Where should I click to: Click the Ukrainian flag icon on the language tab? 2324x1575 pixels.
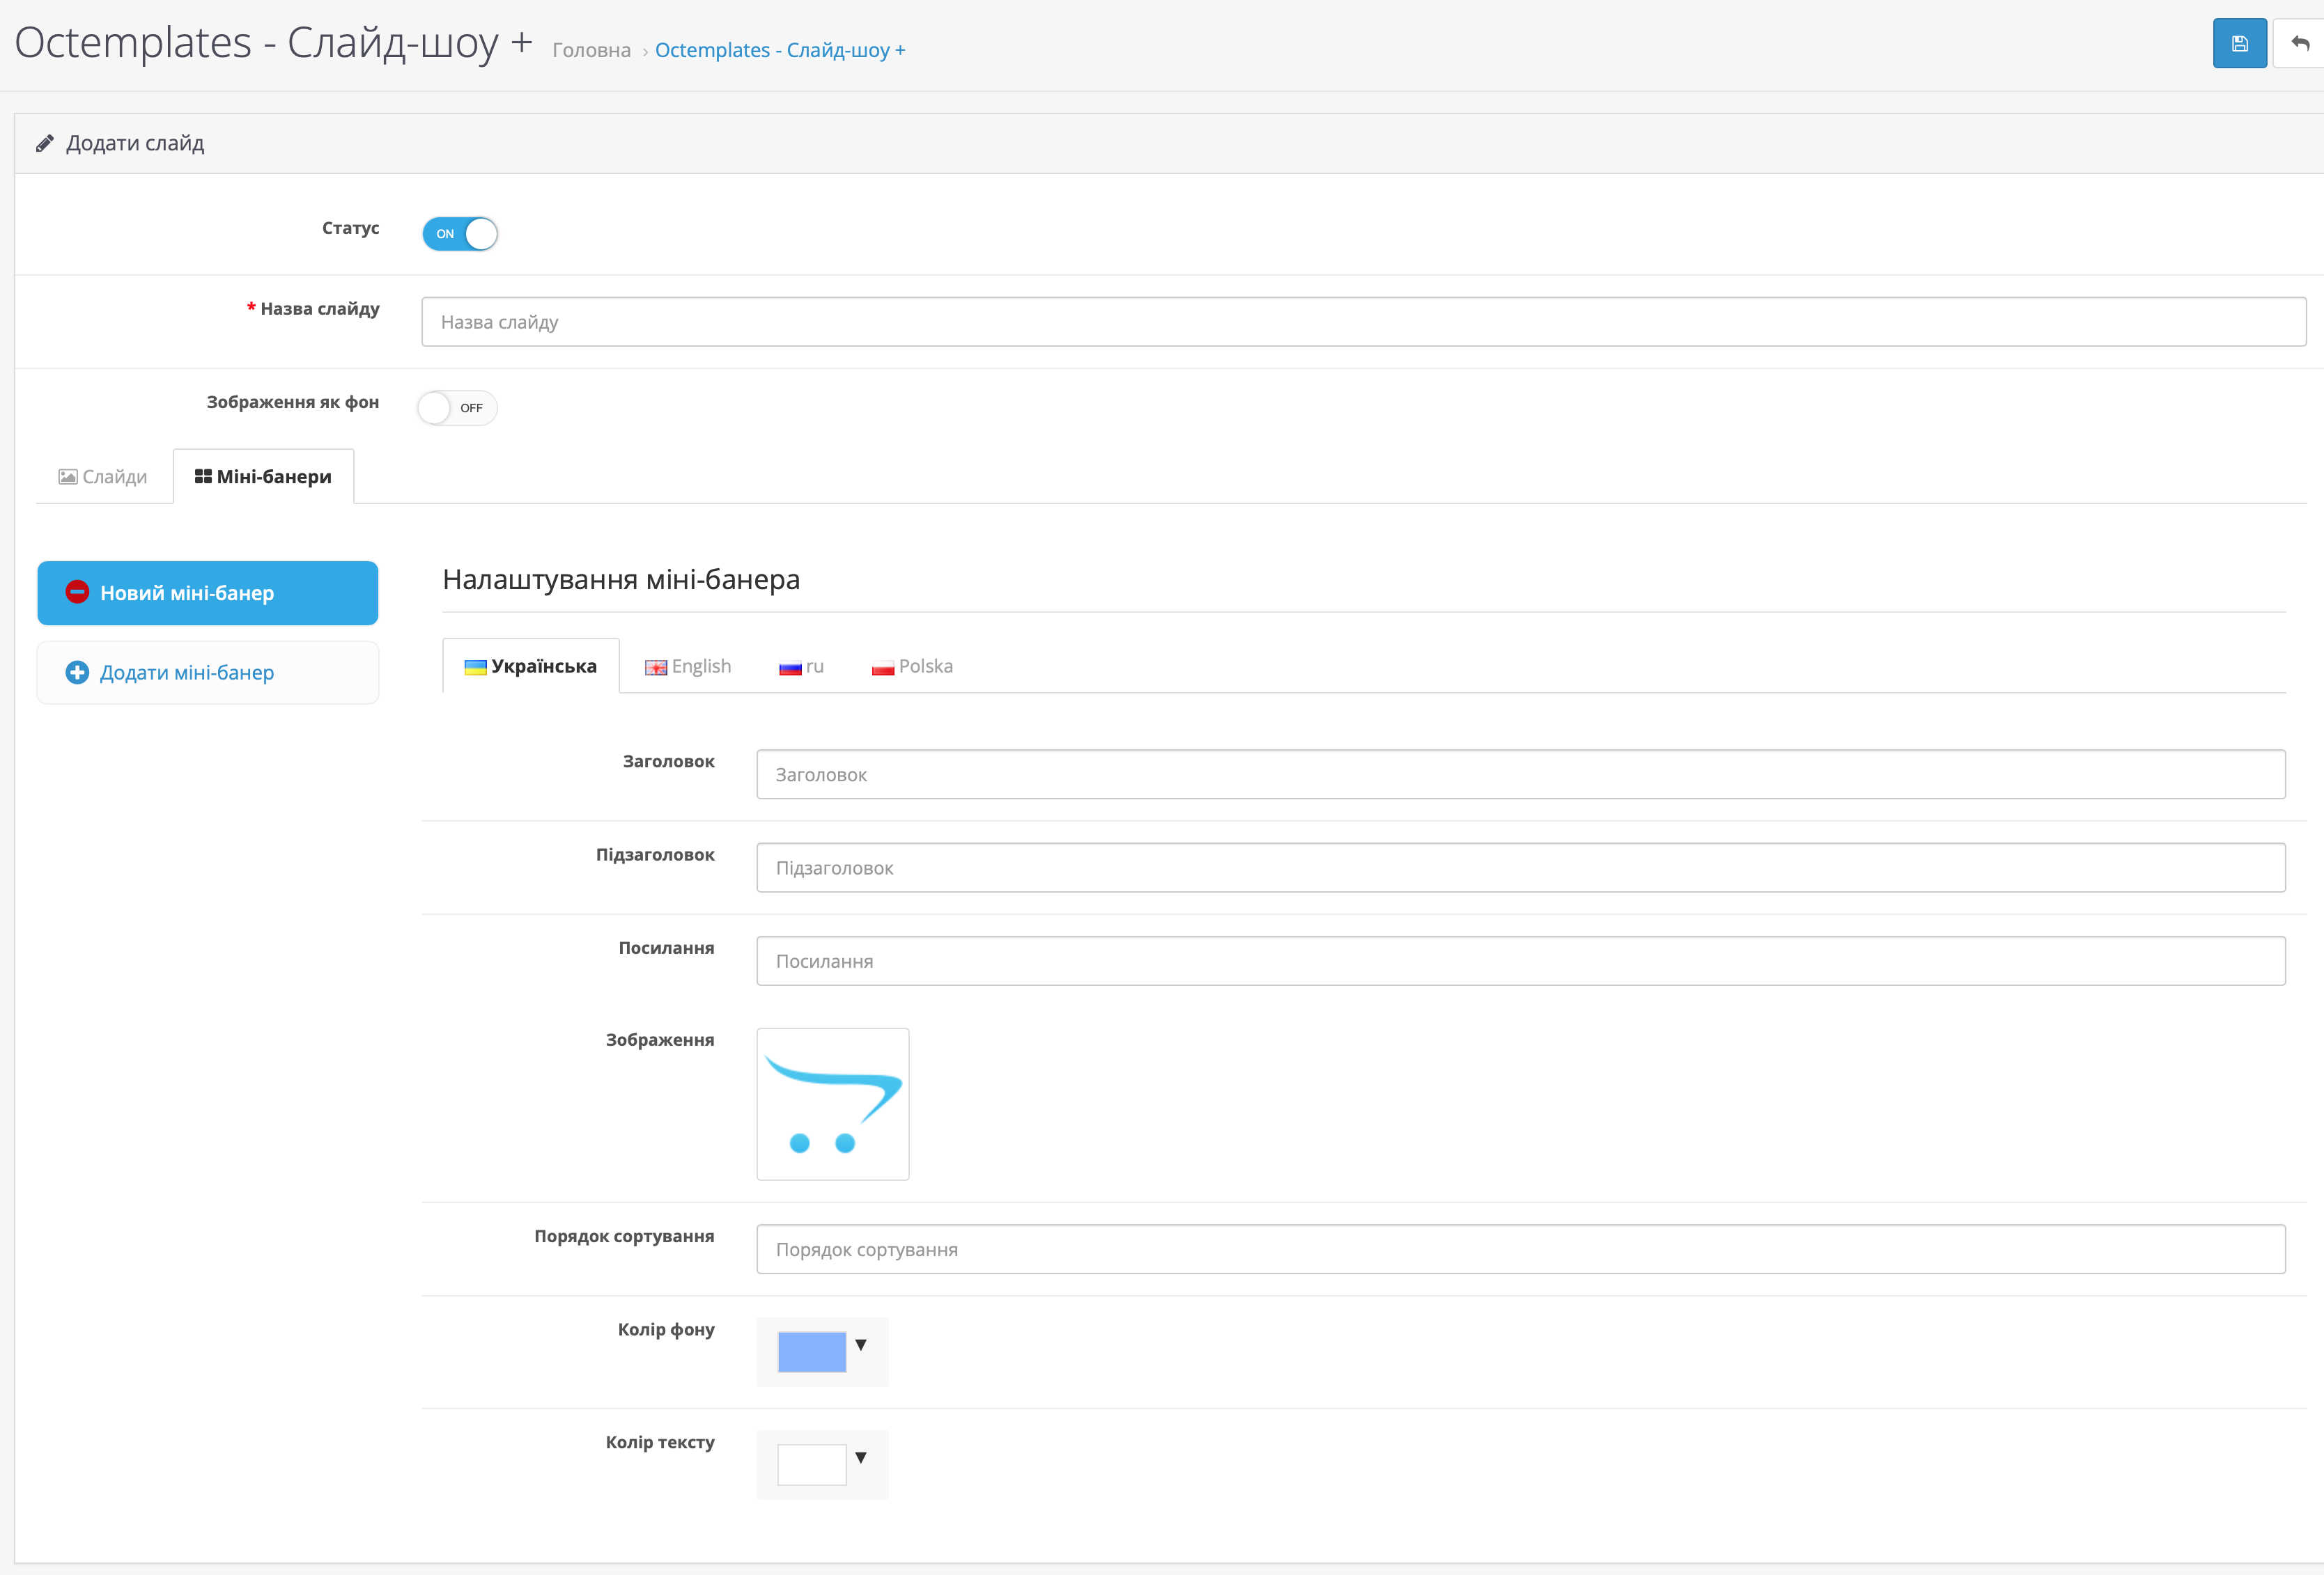(x=475, y=668)
